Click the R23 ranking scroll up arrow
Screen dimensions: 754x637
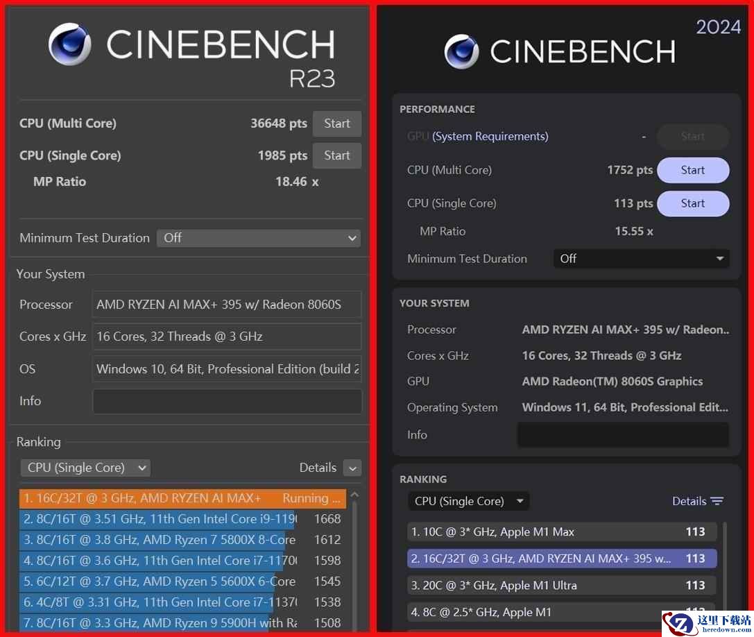[355, 495]
